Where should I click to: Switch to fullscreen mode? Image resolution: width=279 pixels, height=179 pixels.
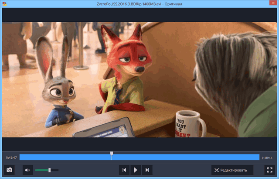(269, 170)
